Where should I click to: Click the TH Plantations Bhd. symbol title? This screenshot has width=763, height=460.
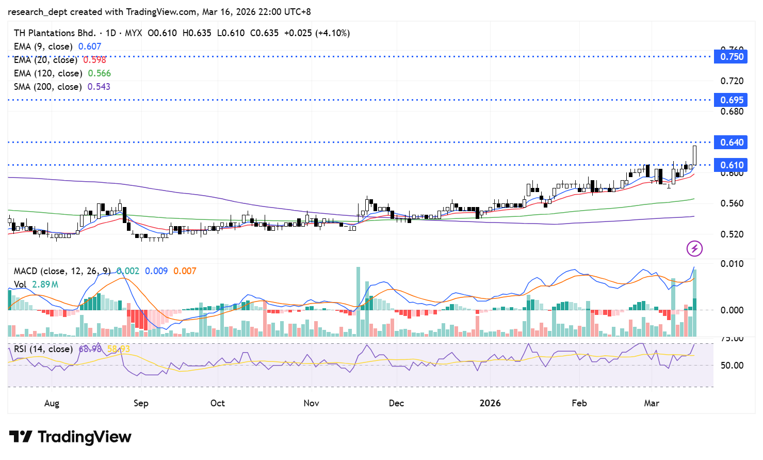tap(55, 33)
